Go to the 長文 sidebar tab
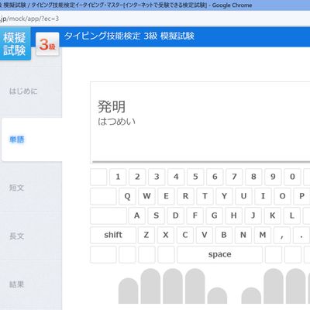This screenshot has width=310, height=310. coord(31,236)
